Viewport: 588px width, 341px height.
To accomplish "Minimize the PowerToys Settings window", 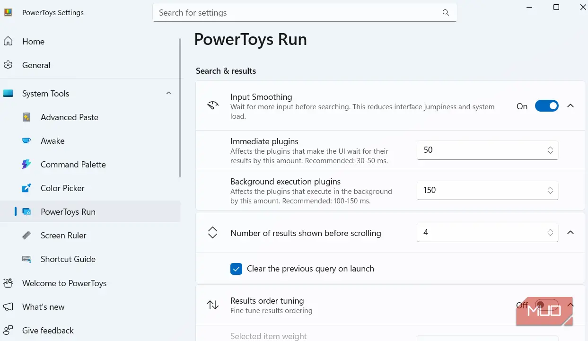I will coord(529,7).
